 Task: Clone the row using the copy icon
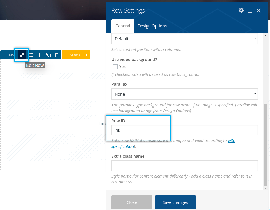(x=48, y=55)
